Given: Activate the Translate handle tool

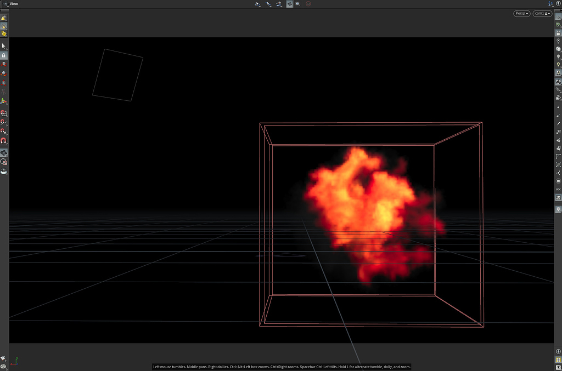Looking at the screenshot, I should point(3,65).
